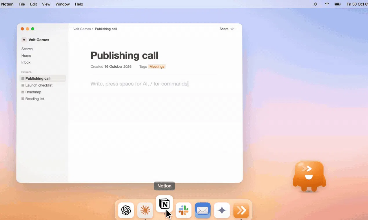Click the Reading list page icon
The image size is (368, 220).
pyautogui.click(x=23, y=99)
